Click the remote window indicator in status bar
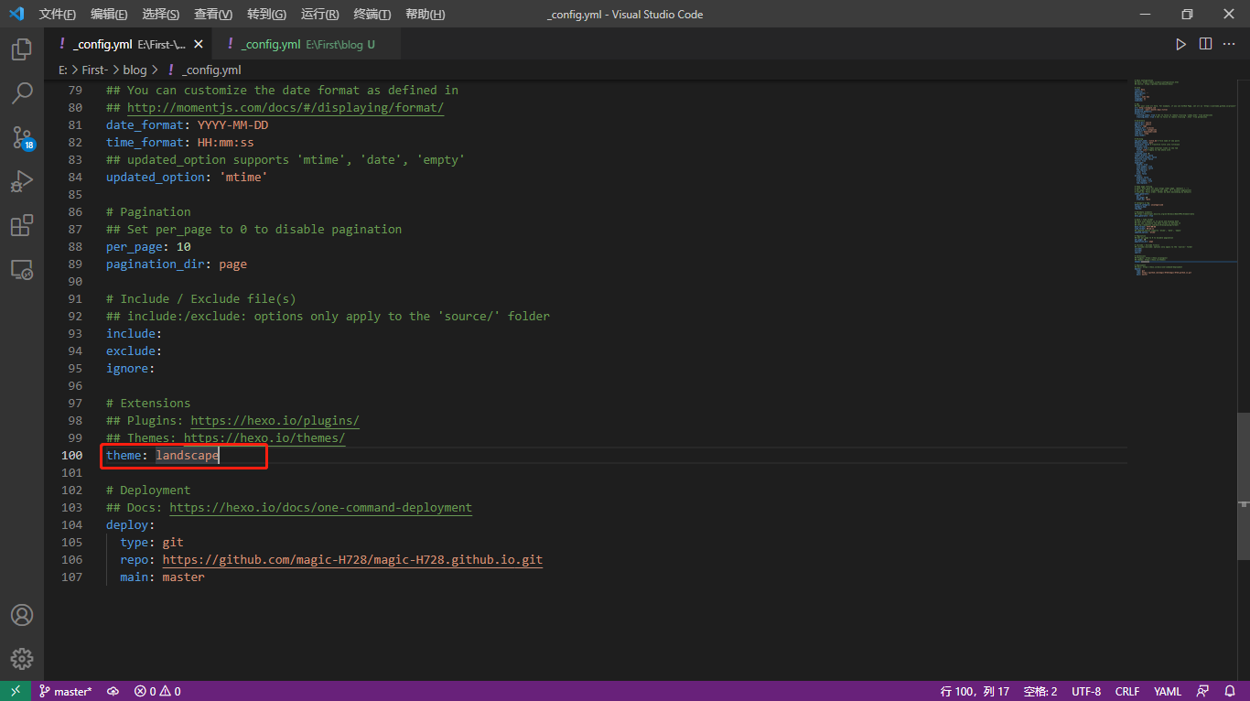Viewport: 1250px width, 701px height. pos(16,691)
